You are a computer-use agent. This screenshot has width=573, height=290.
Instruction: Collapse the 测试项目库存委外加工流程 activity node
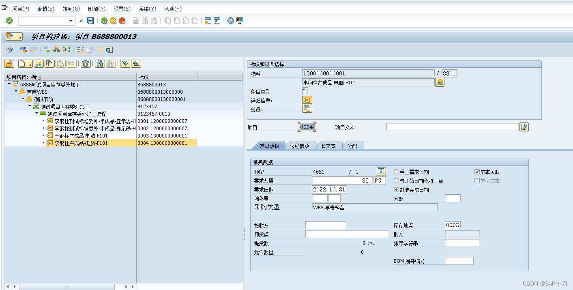point(36,114)
